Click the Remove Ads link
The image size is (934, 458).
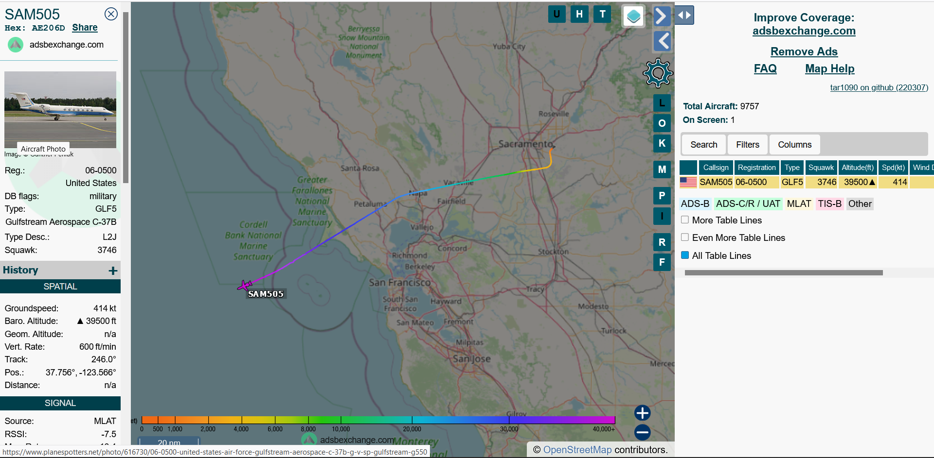pyautogui.click(x=804, y=51)
